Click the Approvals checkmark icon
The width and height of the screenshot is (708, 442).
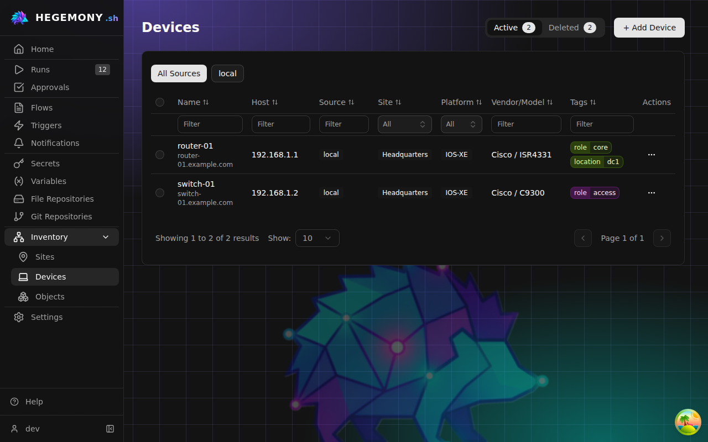point(19,87)
